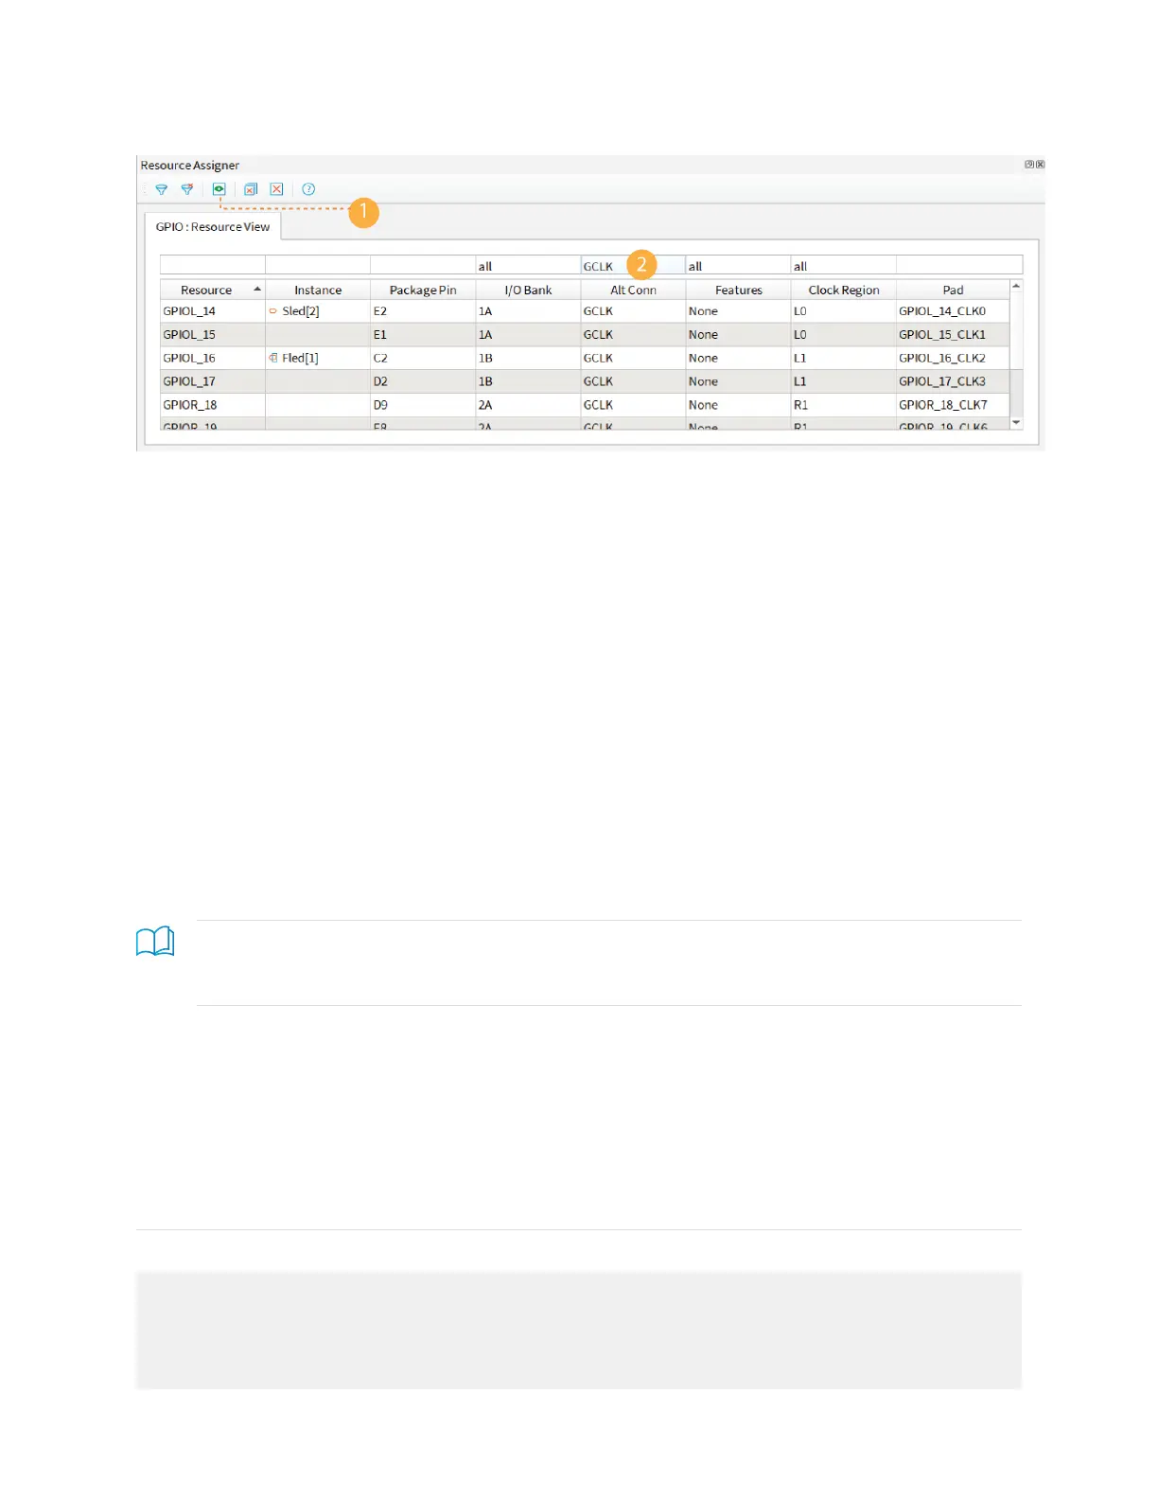Open help via the question mark icon
The image size is (1158, 1499).
click(308, 189)
